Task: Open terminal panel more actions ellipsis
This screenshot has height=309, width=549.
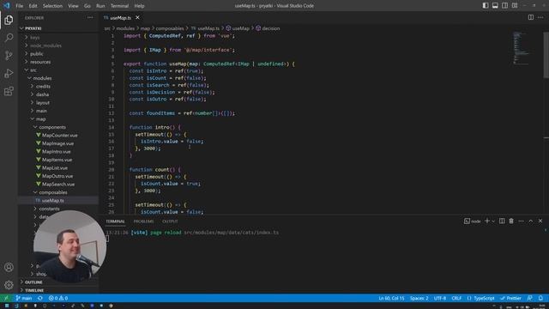Action: 521,221
